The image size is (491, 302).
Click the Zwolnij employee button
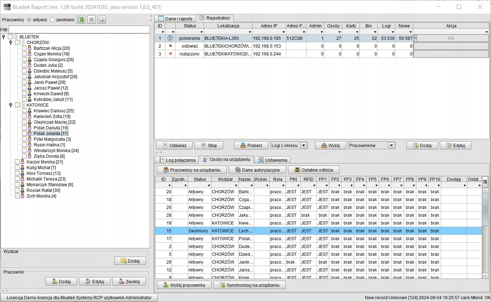[x=129, y=282]
